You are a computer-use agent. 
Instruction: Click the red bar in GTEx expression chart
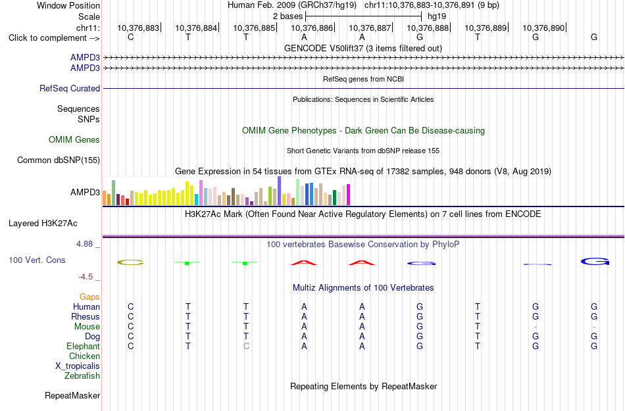[128, 202]
